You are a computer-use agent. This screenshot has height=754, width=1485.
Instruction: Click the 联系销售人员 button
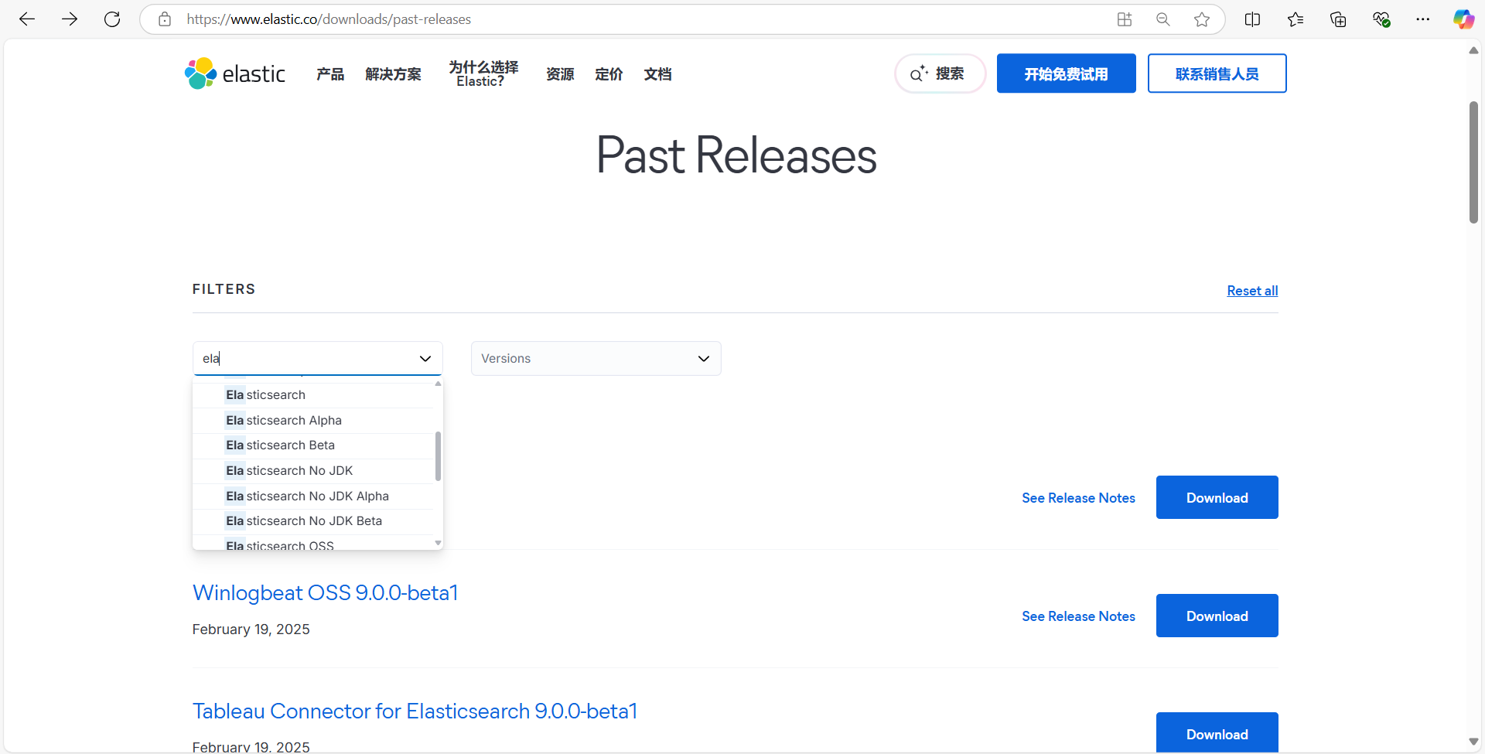1217,73
